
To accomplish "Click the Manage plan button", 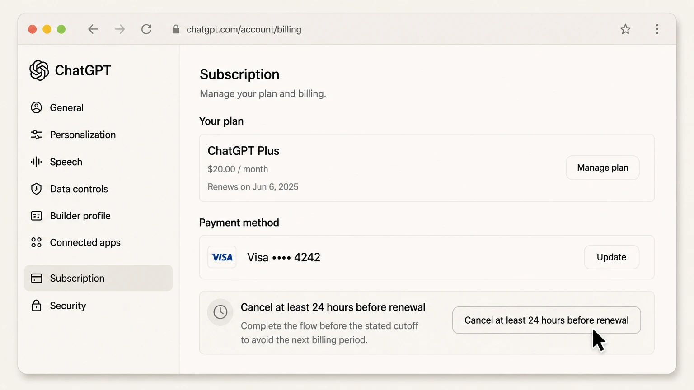I will click(x=603, y=167).
